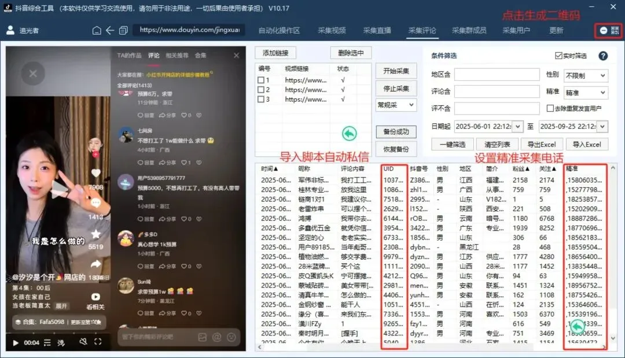
Task: Check the box for video link row 3
Action: point(260,99)
